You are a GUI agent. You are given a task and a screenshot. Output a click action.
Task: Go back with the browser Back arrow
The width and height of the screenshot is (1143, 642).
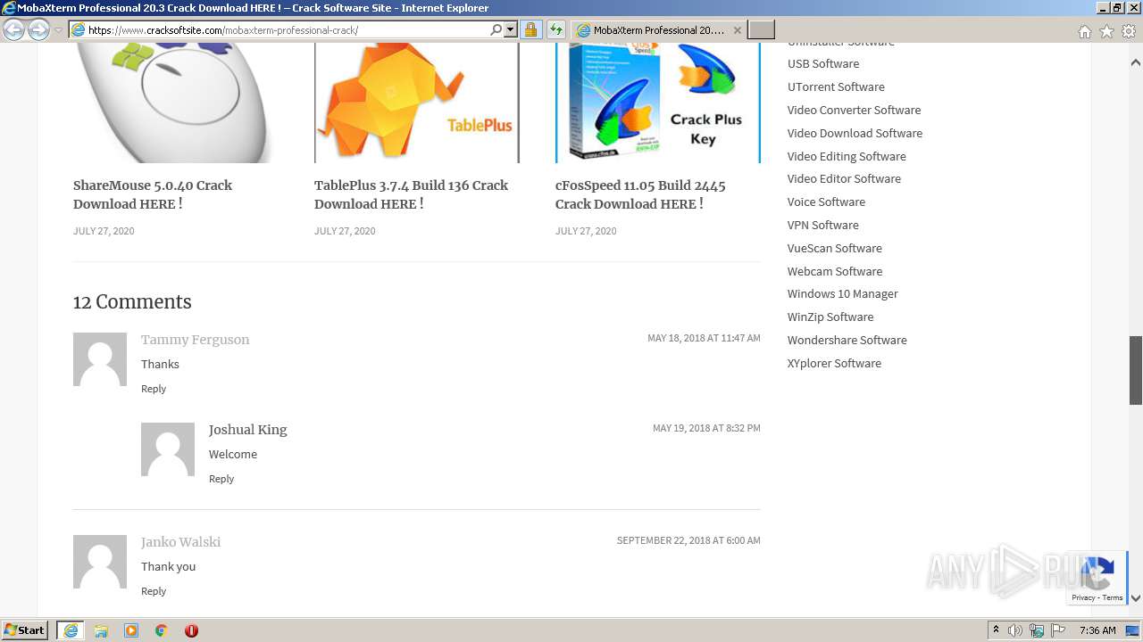13,29
